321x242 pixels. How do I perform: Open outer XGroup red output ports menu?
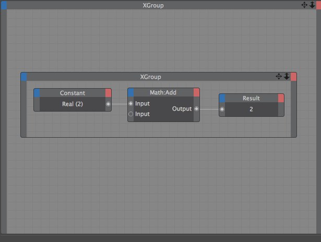[318, 5]
